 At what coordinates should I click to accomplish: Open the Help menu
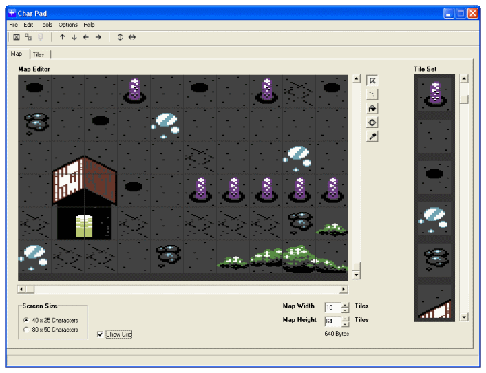pyautogui.click(x=89, y=25)
